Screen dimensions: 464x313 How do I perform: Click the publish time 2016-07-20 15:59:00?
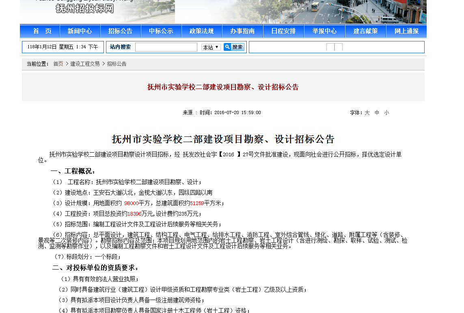(237, 113)
